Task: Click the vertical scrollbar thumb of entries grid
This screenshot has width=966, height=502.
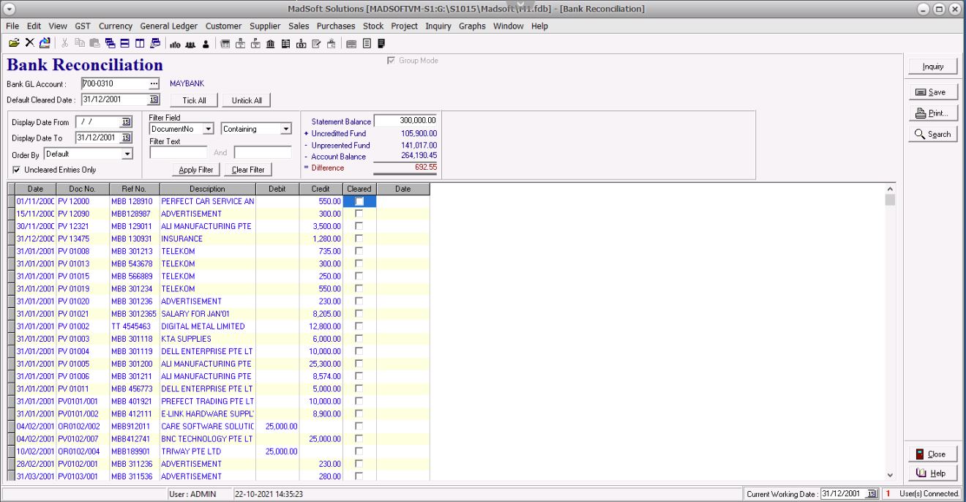Action: click(890, 200)
